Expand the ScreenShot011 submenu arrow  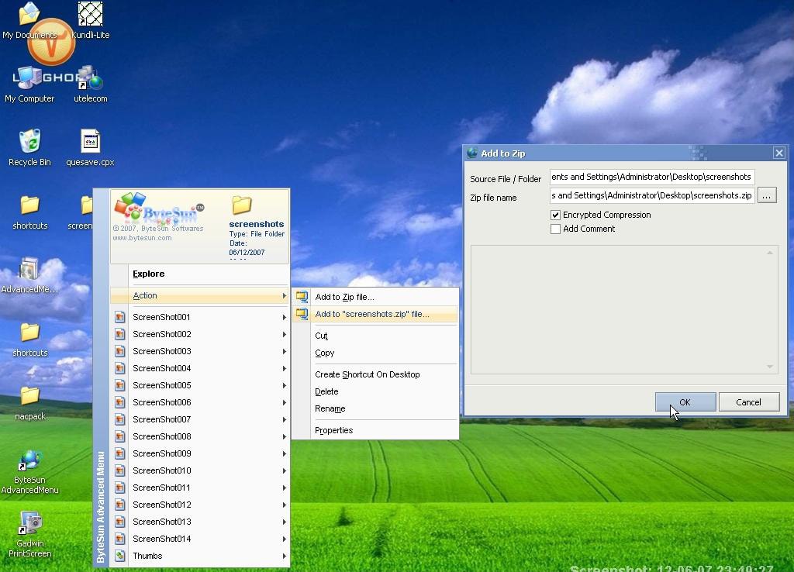click(x=284, y=488)
